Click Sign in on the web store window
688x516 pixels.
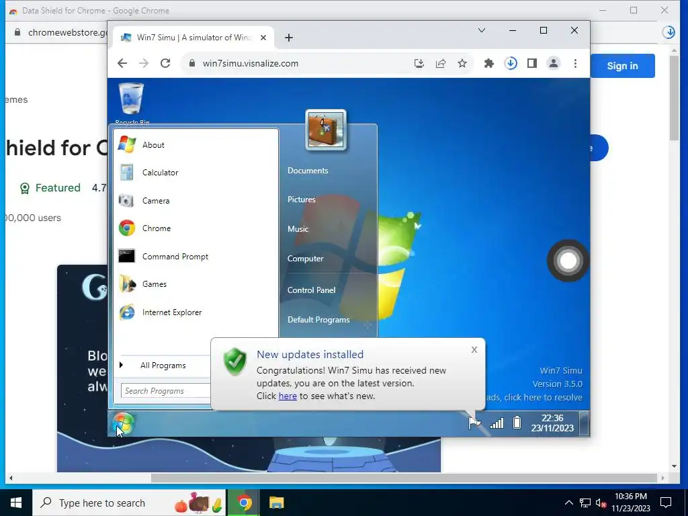(622, 66)
